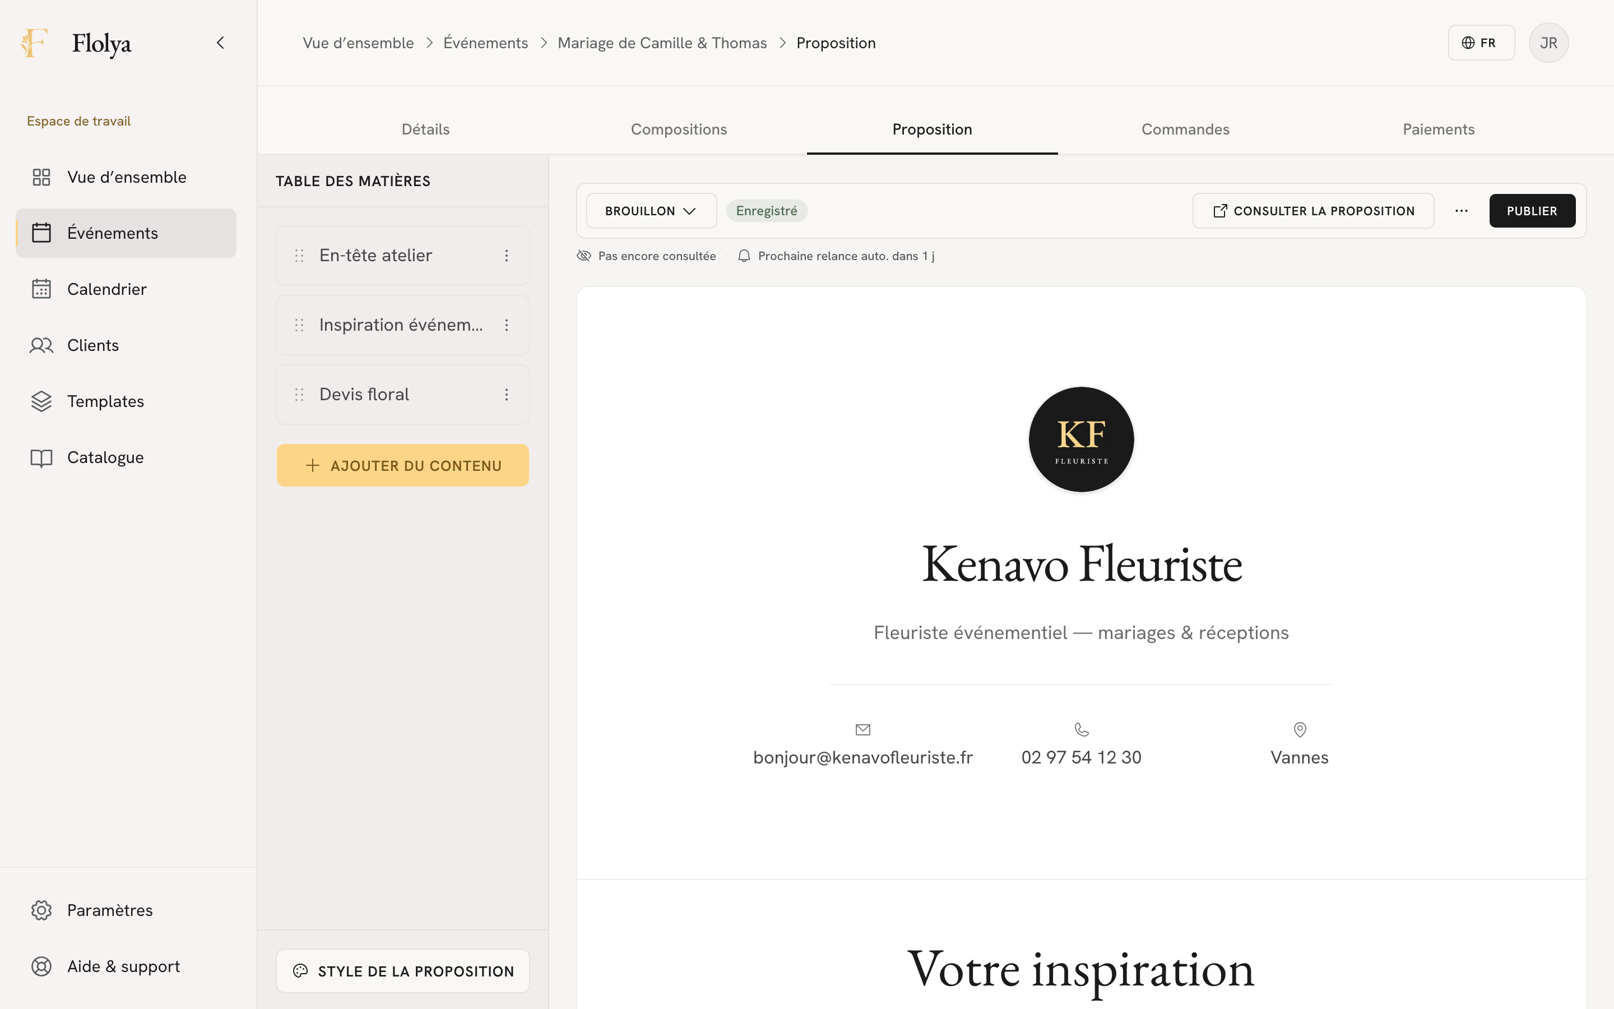The image size is (1614, 1009).
Task: Open Aide & support
Action: (x=126, y=966)
